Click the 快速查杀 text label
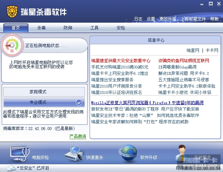Screen dimensions: 223x172 (95, 157)
